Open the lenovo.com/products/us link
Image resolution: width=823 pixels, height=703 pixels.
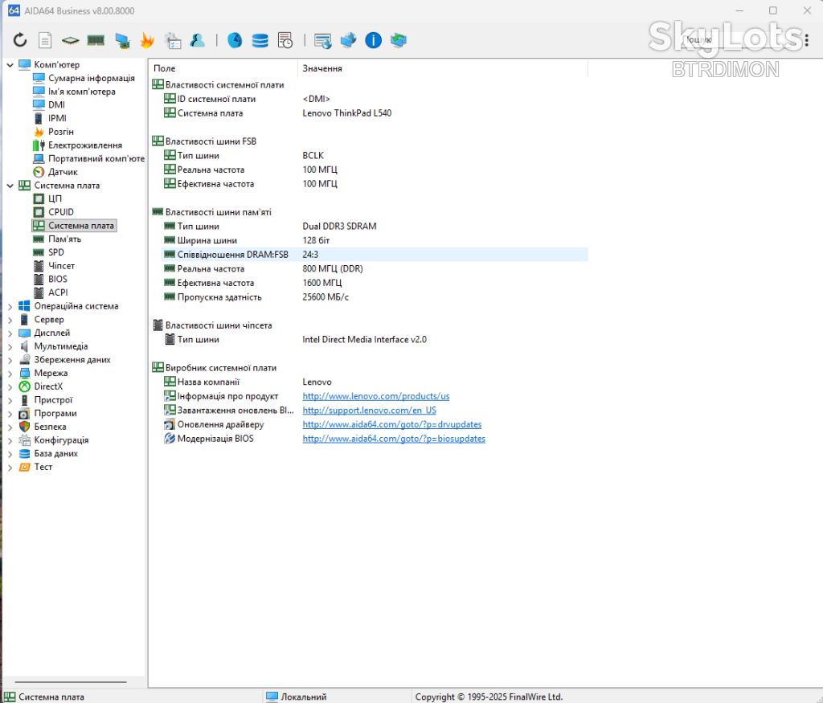point(376,396)
